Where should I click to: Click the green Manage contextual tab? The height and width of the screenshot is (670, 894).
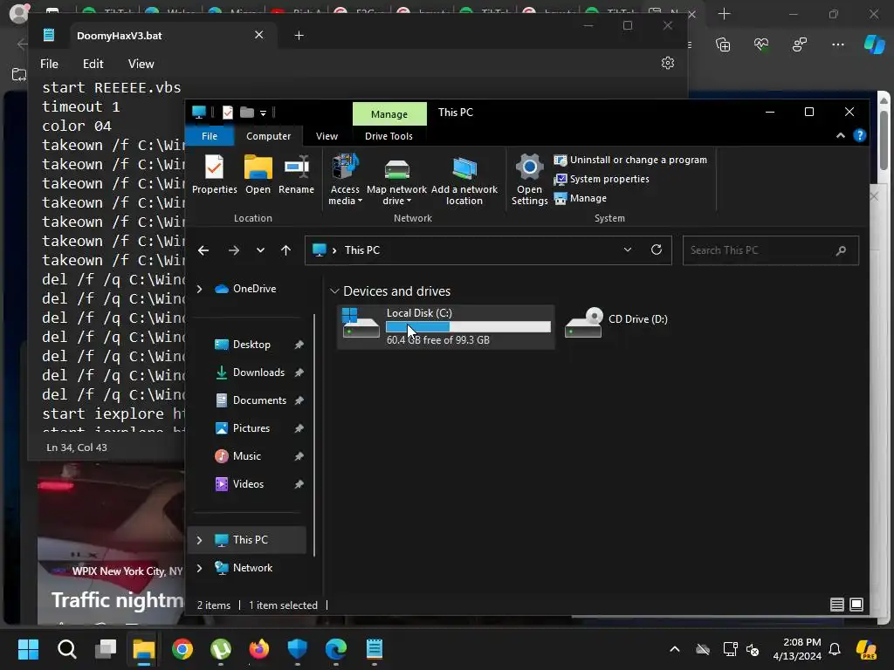389,114
